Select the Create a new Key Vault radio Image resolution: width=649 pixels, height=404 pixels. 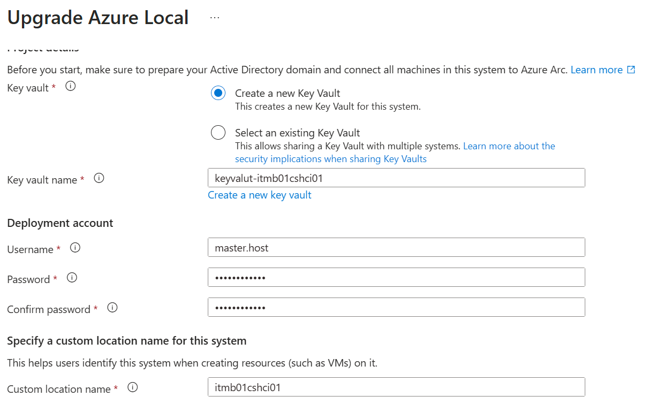click(218, 93)
